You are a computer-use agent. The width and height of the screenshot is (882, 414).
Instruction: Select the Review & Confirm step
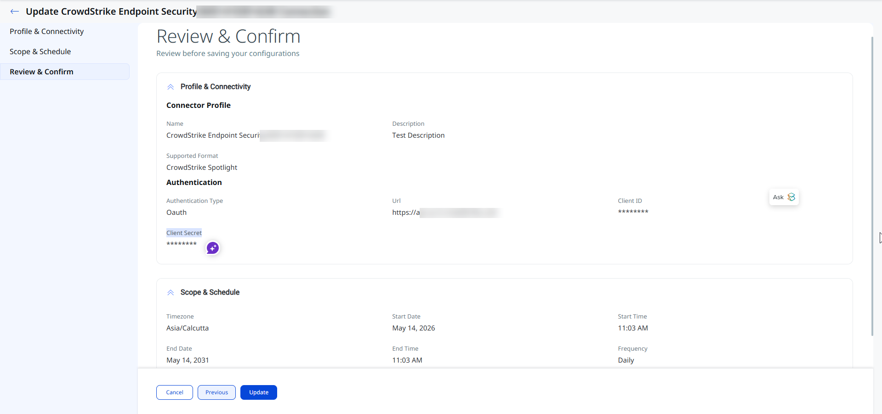point(65,72)
